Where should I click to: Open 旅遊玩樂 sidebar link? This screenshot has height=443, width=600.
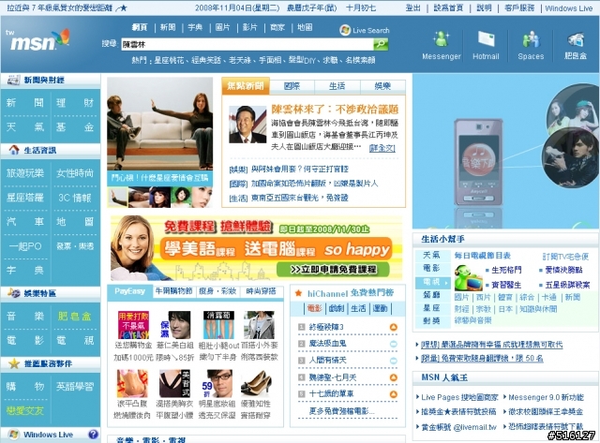click(x=25, y=173)
